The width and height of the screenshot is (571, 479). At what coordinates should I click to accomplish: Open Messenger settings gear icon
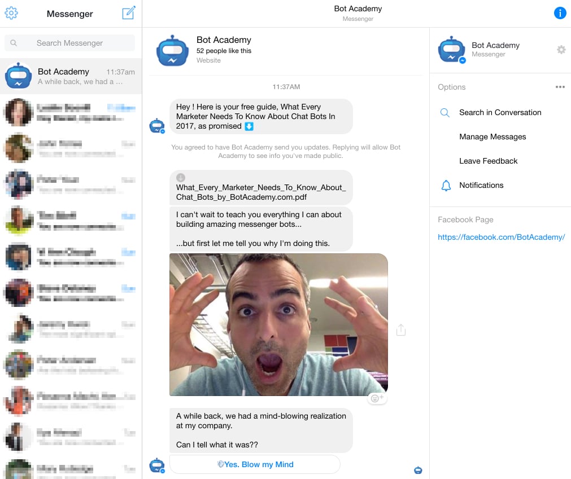(11, 13)
